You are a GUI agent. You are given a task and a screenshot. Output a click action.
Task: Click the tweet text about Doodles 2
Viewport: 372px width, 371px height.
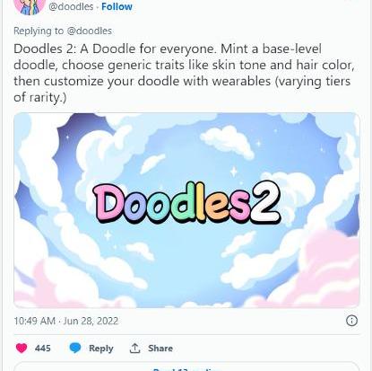[x=184, y=73]
